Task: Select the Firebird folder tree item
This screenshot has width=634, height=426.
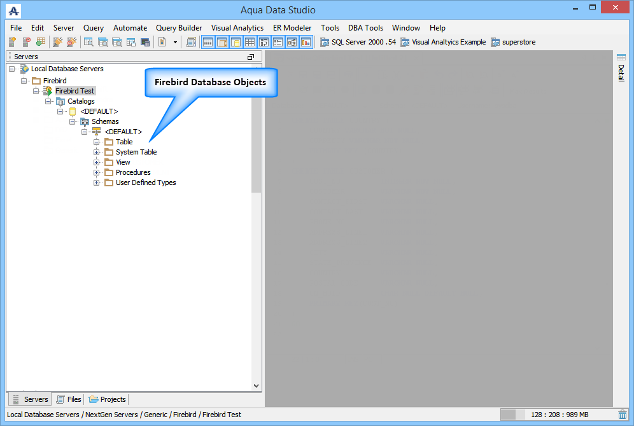Action: [x=55, y=81]
